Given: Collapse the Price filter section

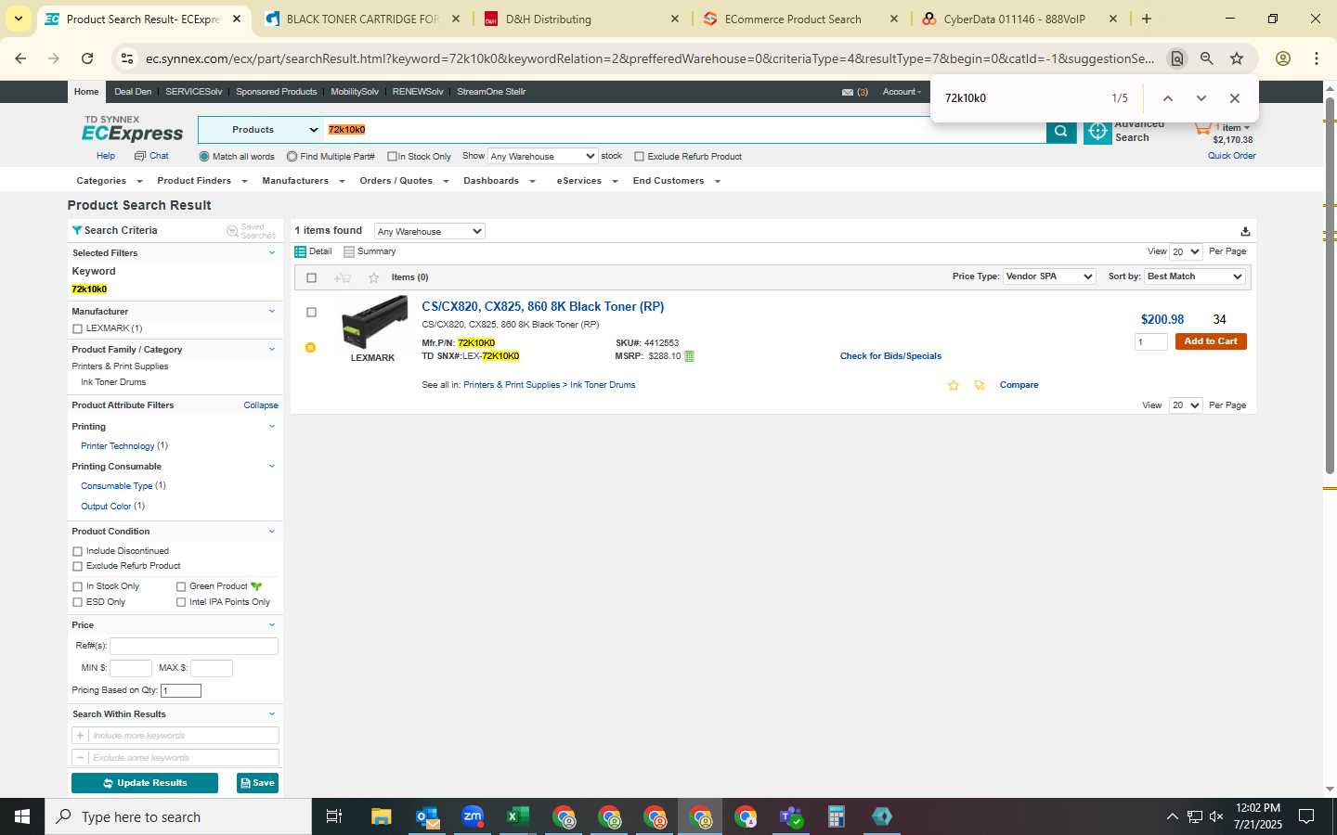Looking at the screenshot, I should (x=272, y=625).
